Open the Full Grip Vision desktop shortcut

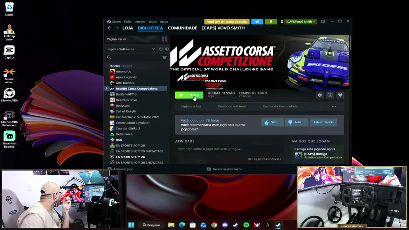[x=9, y=33]
